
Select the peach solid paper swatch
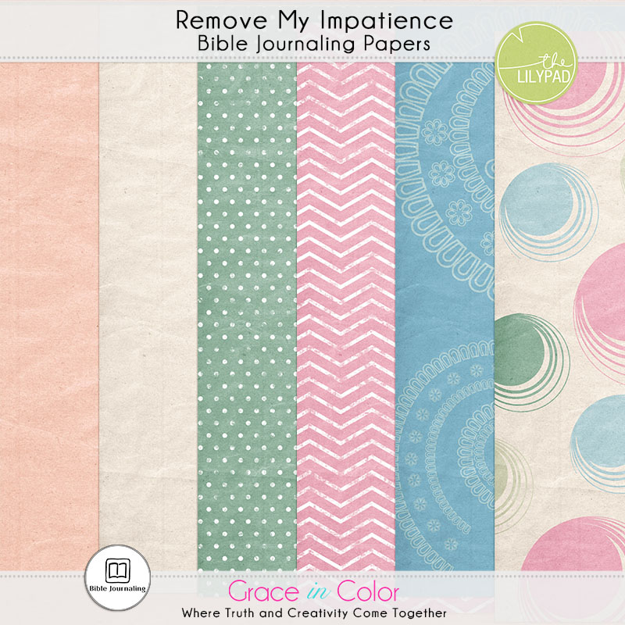(x=49, y=317)
